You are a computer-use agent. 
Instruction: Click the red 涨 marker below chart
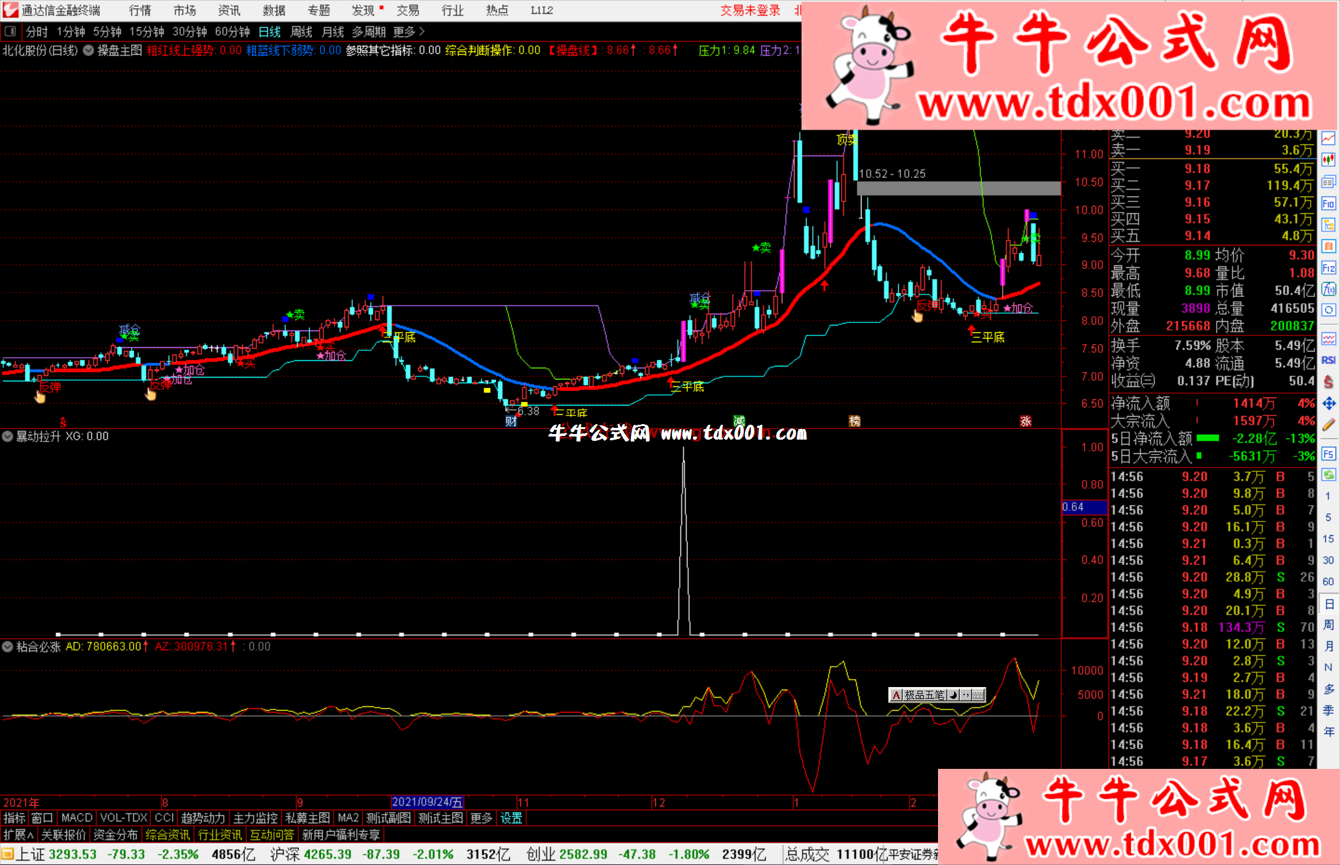coord(1025,422)
